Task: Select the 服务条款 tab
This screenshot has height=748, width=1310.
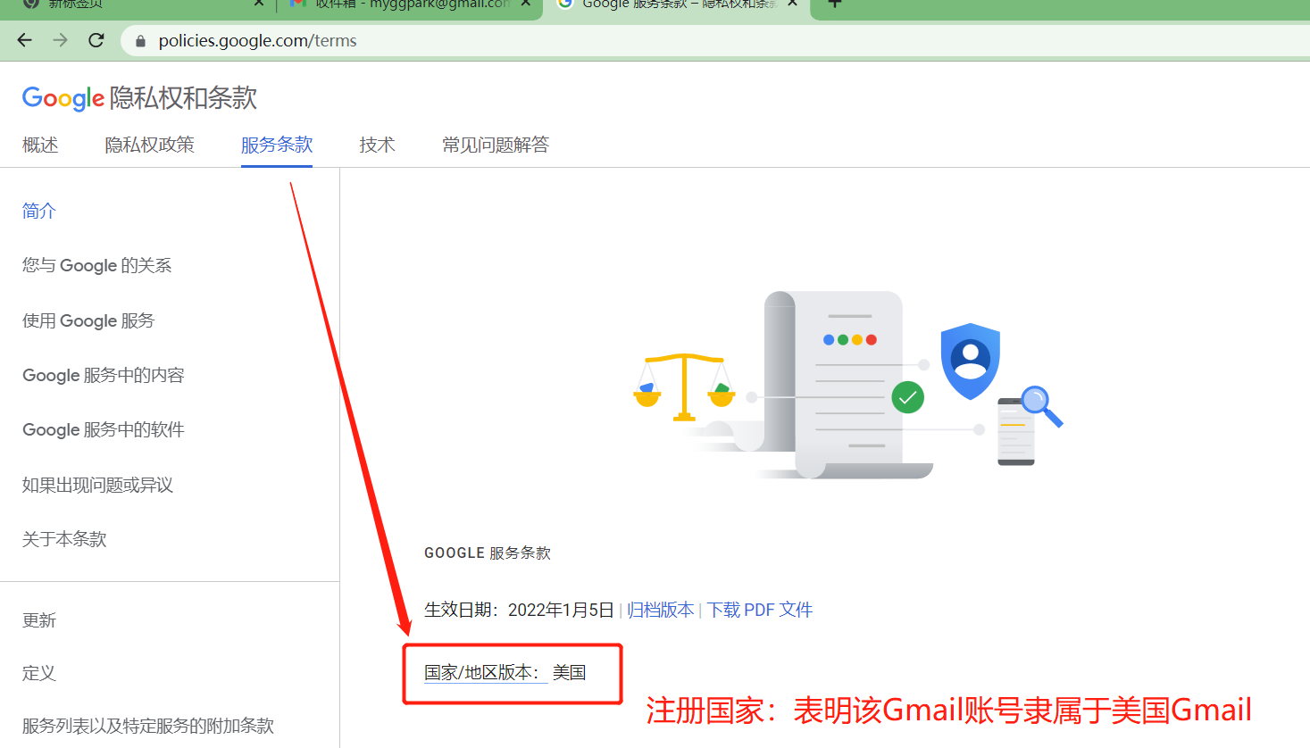Action: click(277, 145)
